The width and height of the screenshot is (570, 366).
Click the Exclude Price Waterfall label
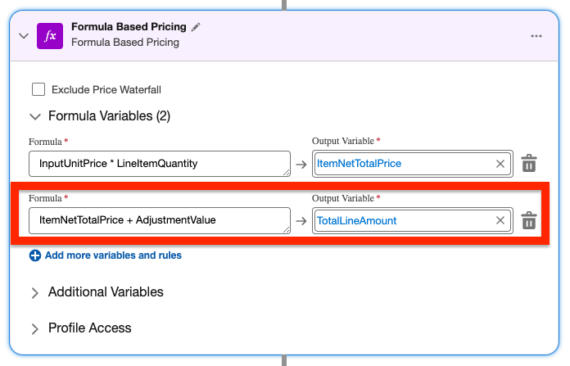[106, 90]
